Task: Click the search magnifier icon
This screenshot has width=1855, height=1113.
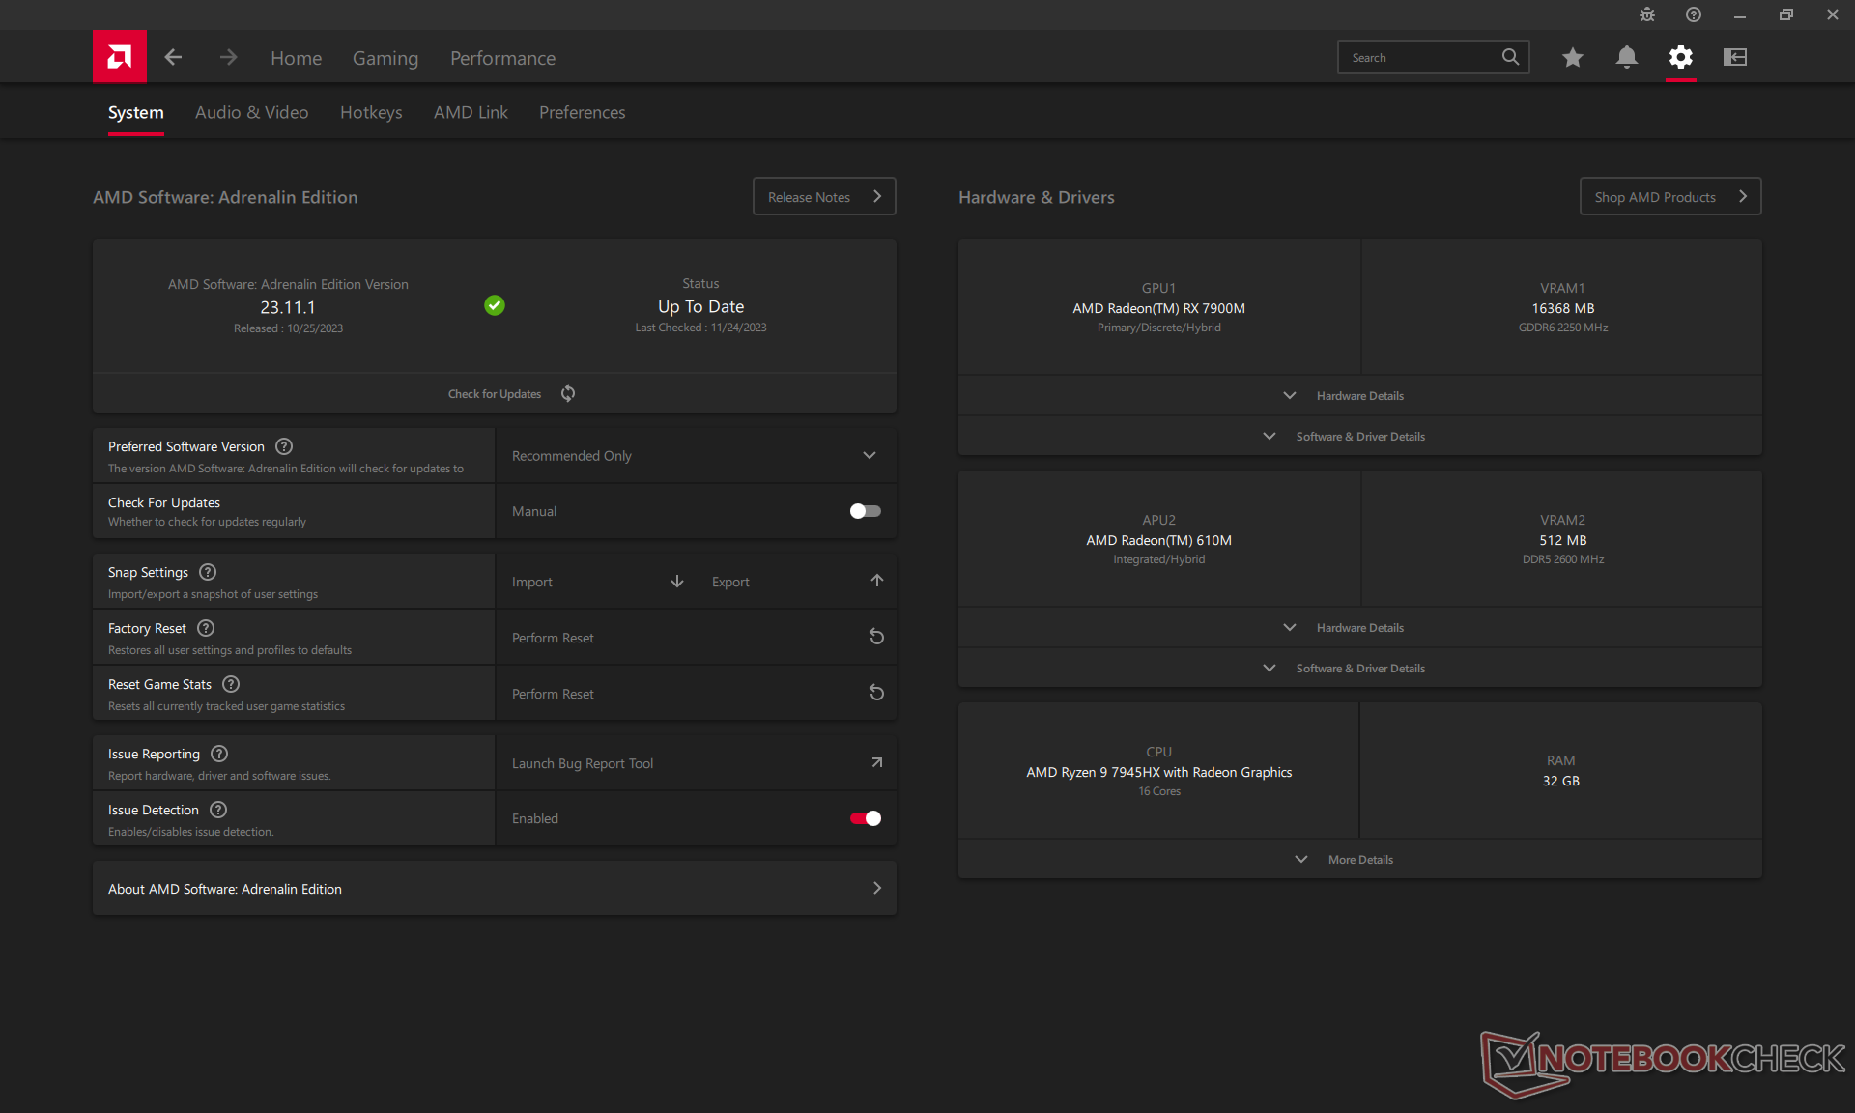Action: click(x=1510, y=57)
